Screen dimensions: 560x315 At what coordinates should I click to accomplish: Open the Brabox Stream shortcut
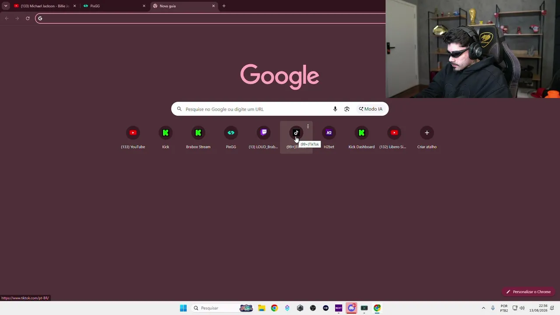tap(198, 137)
